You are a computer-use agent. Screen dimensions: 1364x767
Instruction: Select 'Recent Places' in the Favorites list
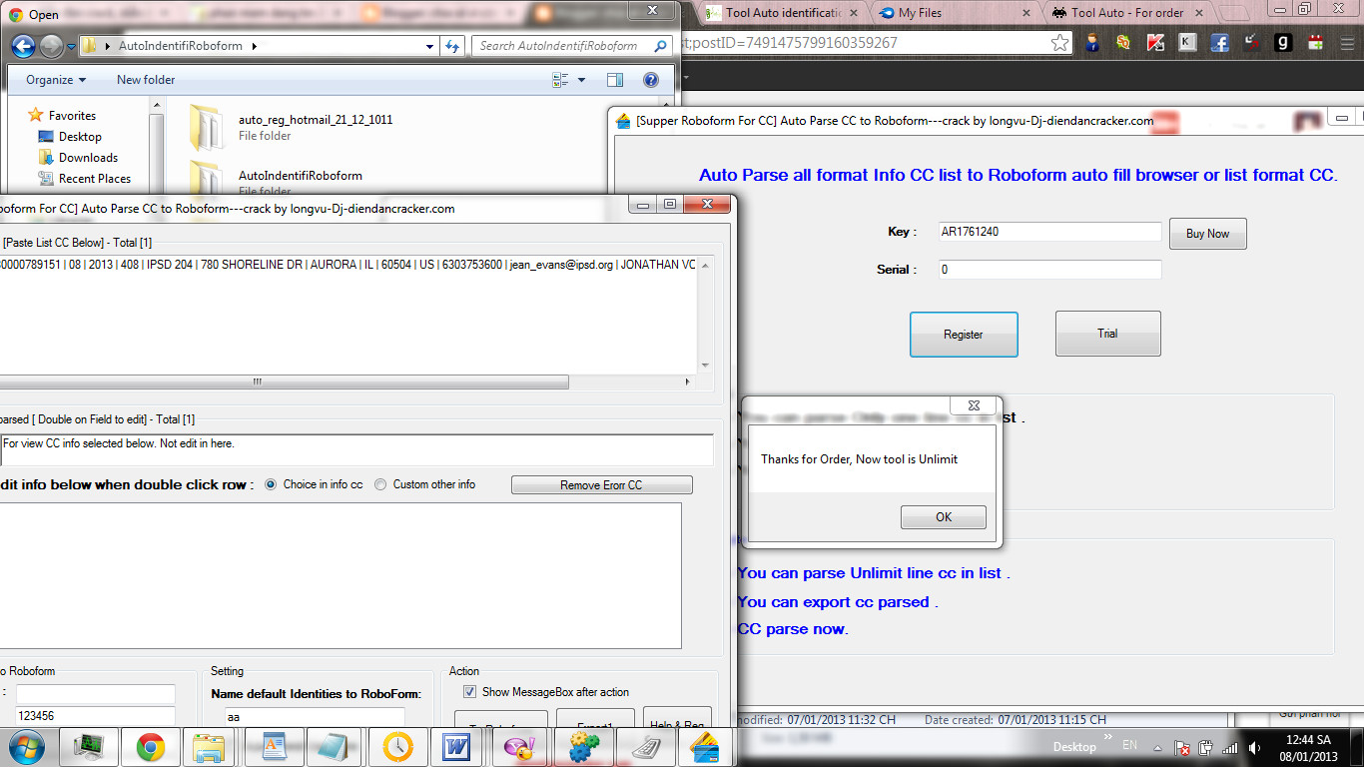point(95,179)
